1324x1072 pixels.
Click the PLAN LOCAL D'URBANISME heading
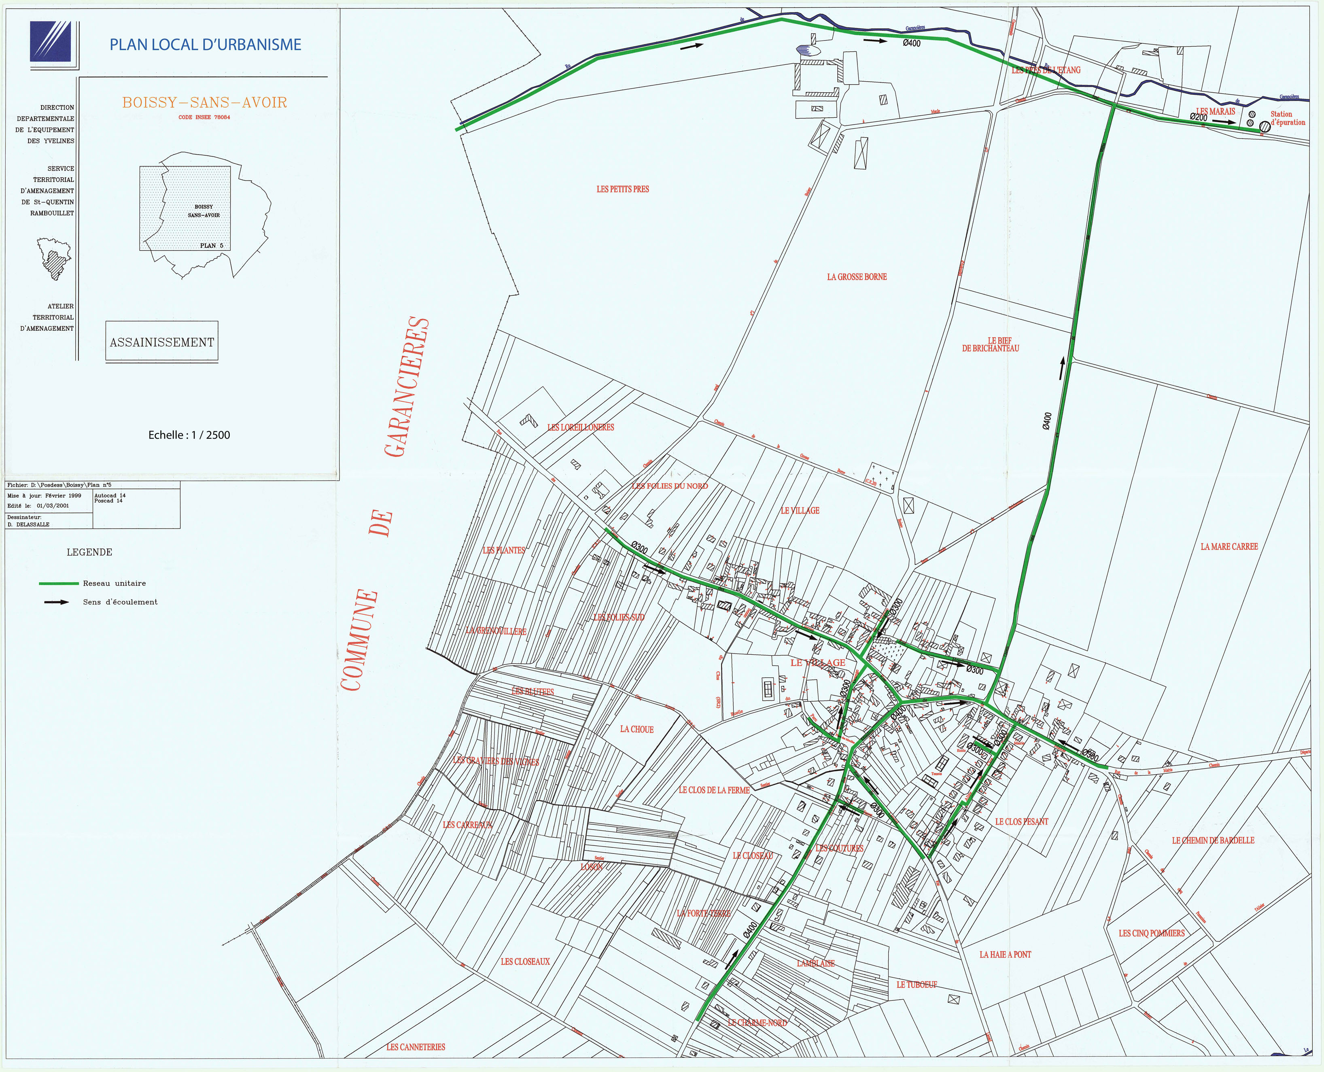coord(205,45)
